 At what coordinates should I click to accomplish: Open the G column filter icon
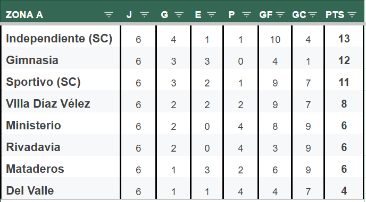(x=179, y=15)
